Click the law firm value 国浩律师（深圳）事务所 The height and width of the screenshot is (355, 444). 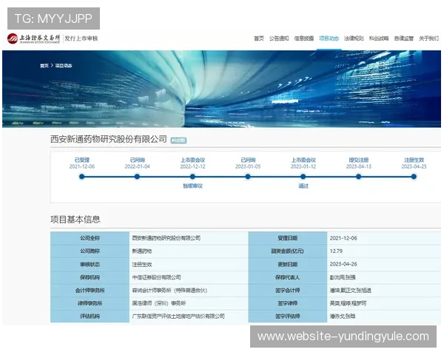[159, 303]
